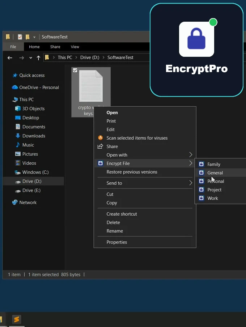The image size is (246, 327).
Task: Switch to the Home ribbon tab
Action: tap(34, 47)
